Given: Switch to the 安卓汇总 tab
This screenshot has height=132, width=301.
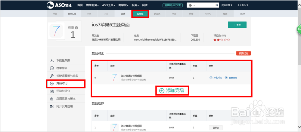Looking at the screenshot, I should pos(72,14).
